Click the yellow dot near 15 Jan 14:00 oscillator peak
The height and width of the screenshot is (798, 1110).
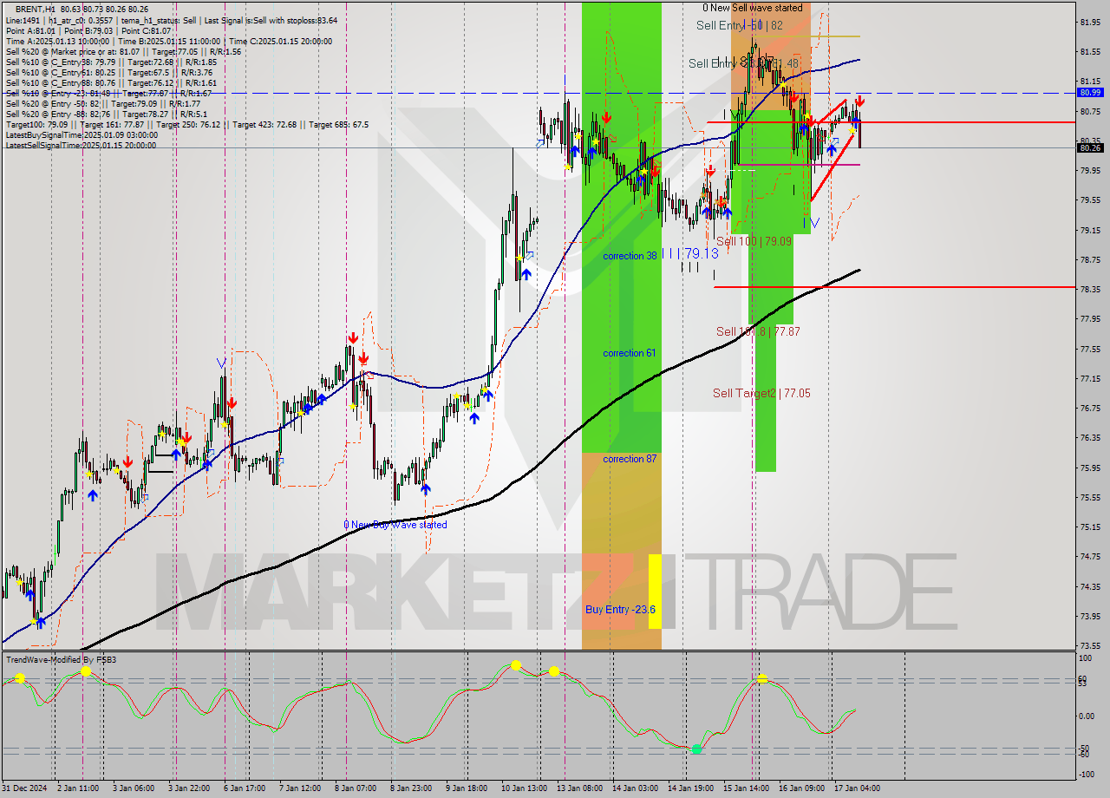pyautogui.click(x=762, y=679)
